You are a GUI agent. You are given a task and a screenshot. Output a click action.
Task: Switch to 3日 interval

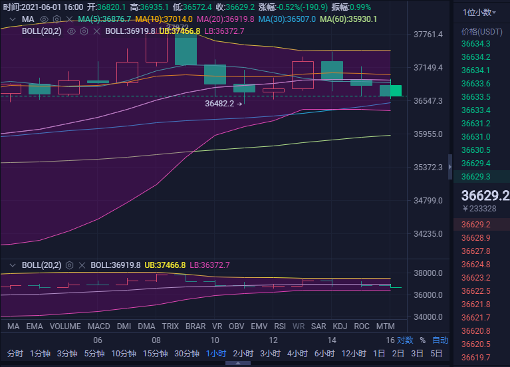(418, 354)
